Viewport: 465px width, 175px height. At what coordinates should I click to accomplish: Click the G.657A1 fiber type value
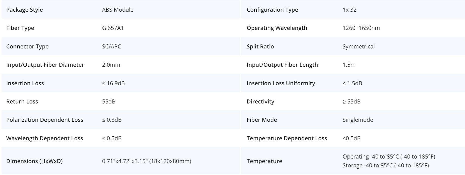tap(113, 28)
